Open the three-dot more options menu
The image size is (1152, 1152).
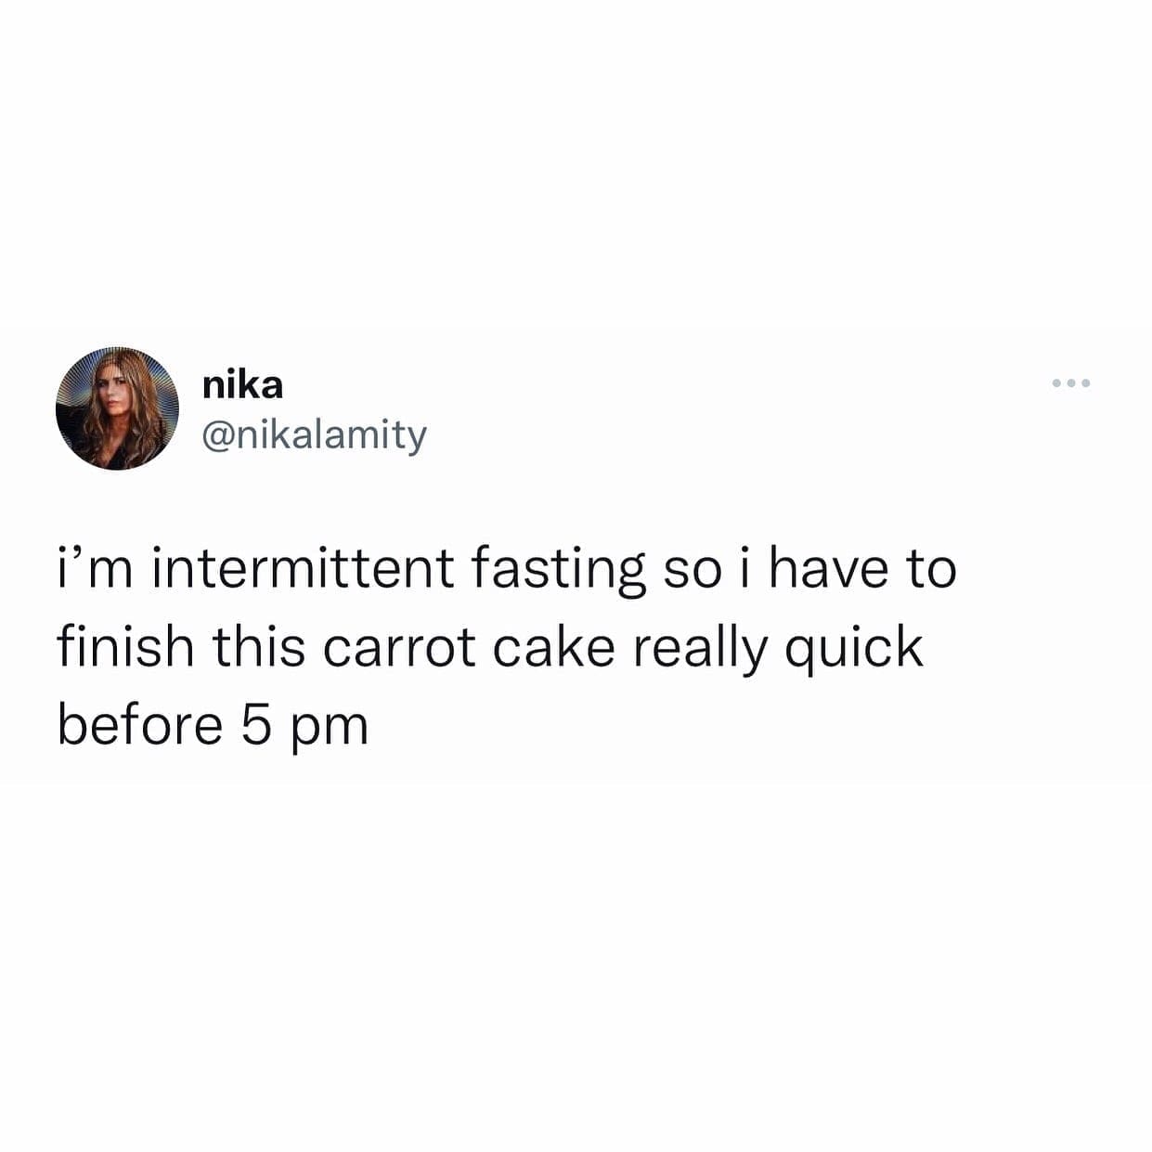pyautogui.click(x=1070, y=383)
